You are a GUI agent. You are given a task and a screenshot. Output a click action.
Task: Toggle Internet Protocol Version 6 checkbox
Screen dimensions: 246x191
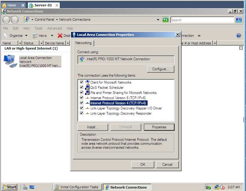pos(81,98)
